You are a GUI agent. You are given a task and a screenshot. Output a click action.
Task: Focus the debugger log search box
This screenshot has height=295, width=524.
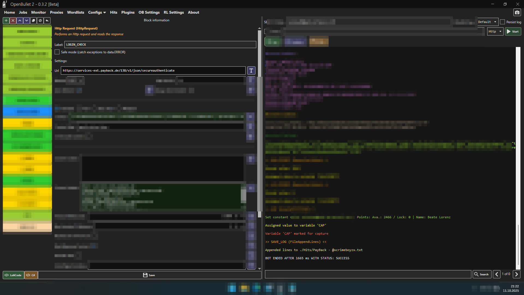click(x=368, y=274)
